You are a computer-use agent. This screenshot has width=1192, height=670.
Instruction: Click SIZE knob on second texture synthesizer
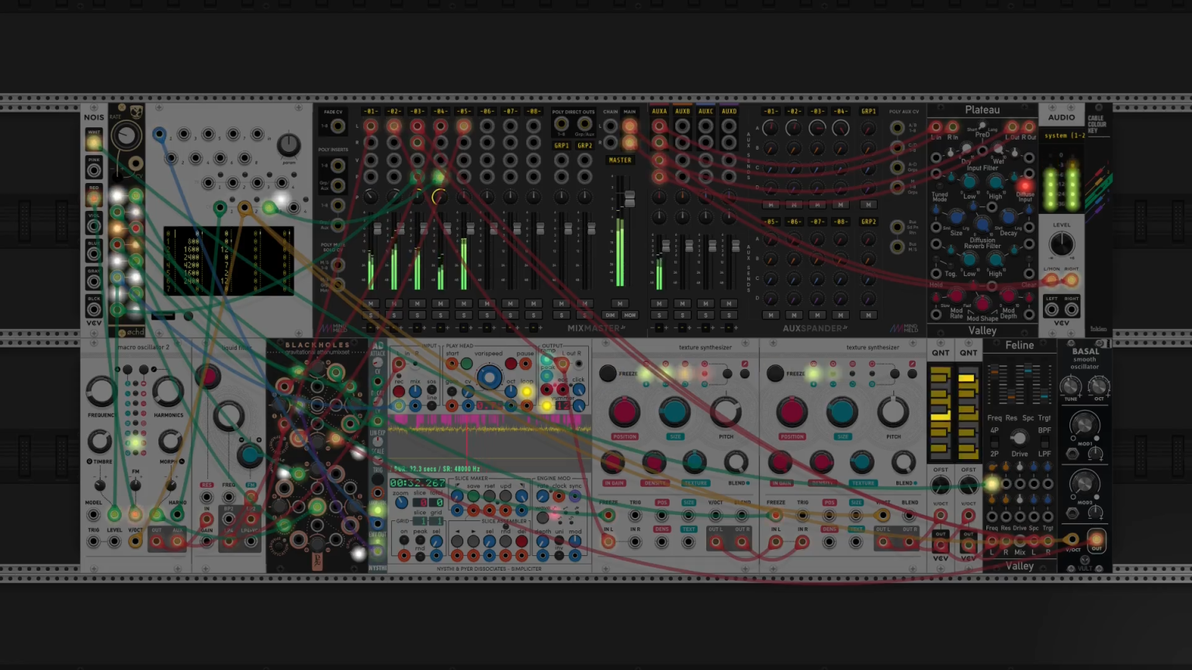pos(842,413)
